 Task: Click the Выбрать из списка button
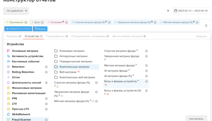(18, 29)
